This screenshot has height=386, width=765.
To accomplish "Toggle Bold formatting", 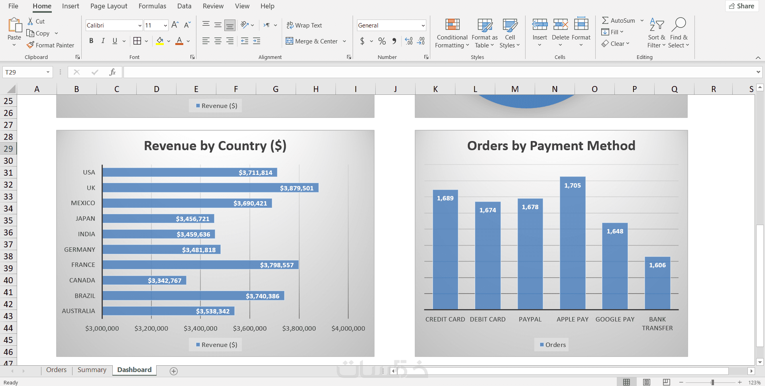I will pos(91,41).
